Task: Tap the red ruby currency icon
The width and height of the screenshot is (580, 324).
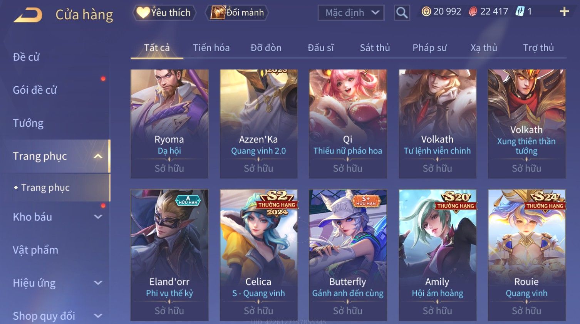Action: click(473, 12)
